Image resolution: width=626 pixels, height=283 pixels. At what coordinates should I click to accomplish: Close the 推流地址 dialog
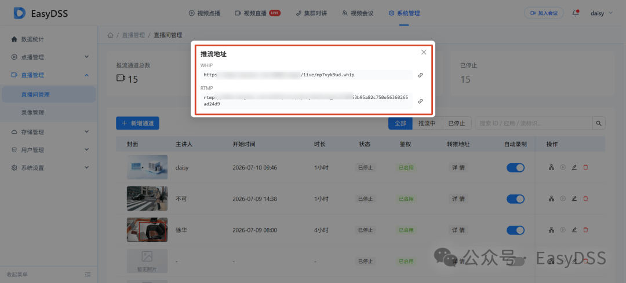coord(424,52)
